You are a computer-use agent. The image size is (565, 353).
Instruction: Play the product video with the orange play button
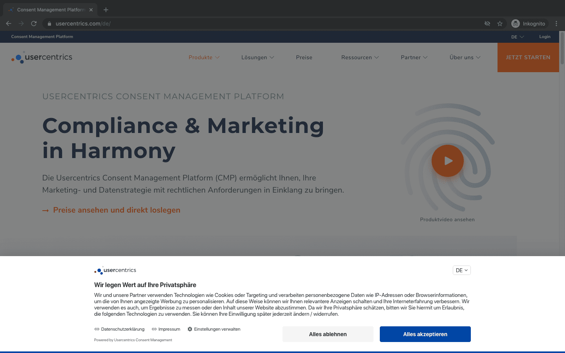448,161
